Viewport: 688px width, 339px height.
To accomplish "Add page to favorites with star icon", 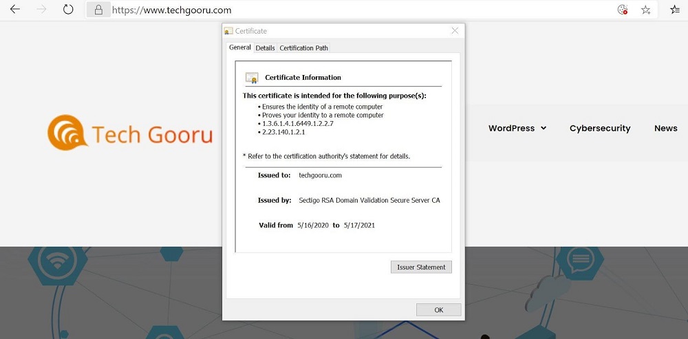I will click(645, 10).
